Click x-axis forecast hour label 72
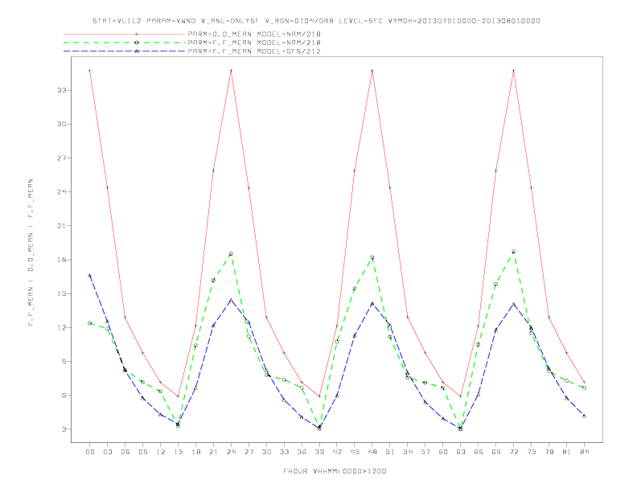 [x=514, y=452]
